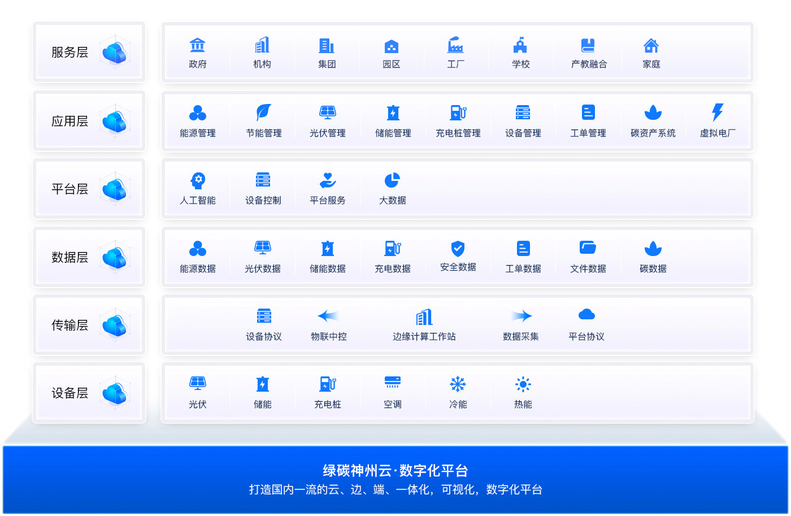Viewport: 791px width, 516px height.
Task: Open the 设备层 layer card
Action: tap(89, 393)
